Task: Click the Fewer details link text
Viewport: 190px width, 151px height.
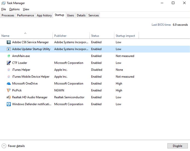Action: [16, 146]
